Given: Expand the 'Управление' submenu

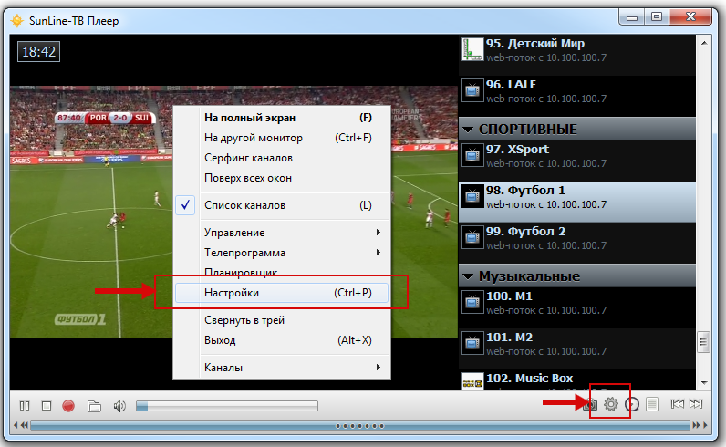Looking at the screenshot, I should pos(283,233).
